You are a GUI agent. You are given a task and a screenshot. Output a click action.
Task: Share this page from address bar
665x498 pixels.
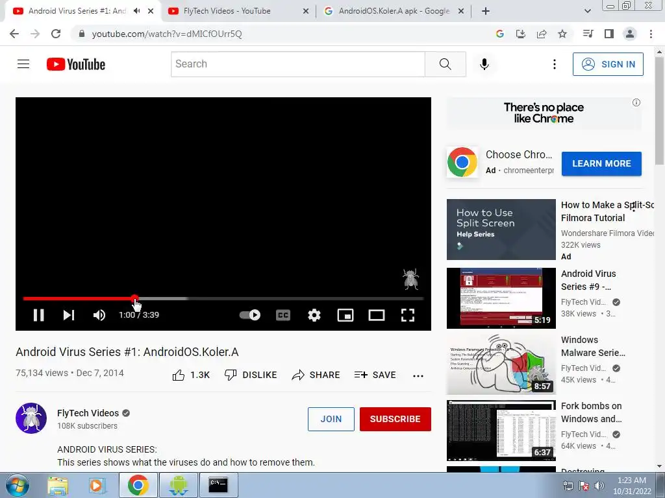[542, 34]
